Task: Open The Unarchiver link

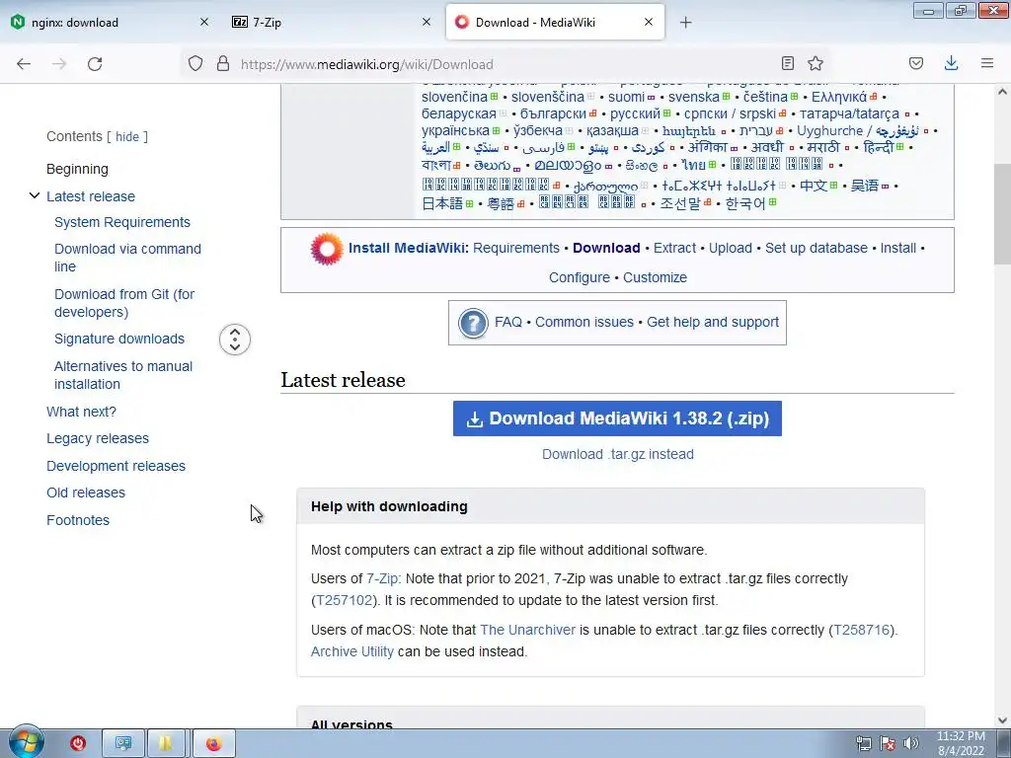Action: [x=527, y=630]
